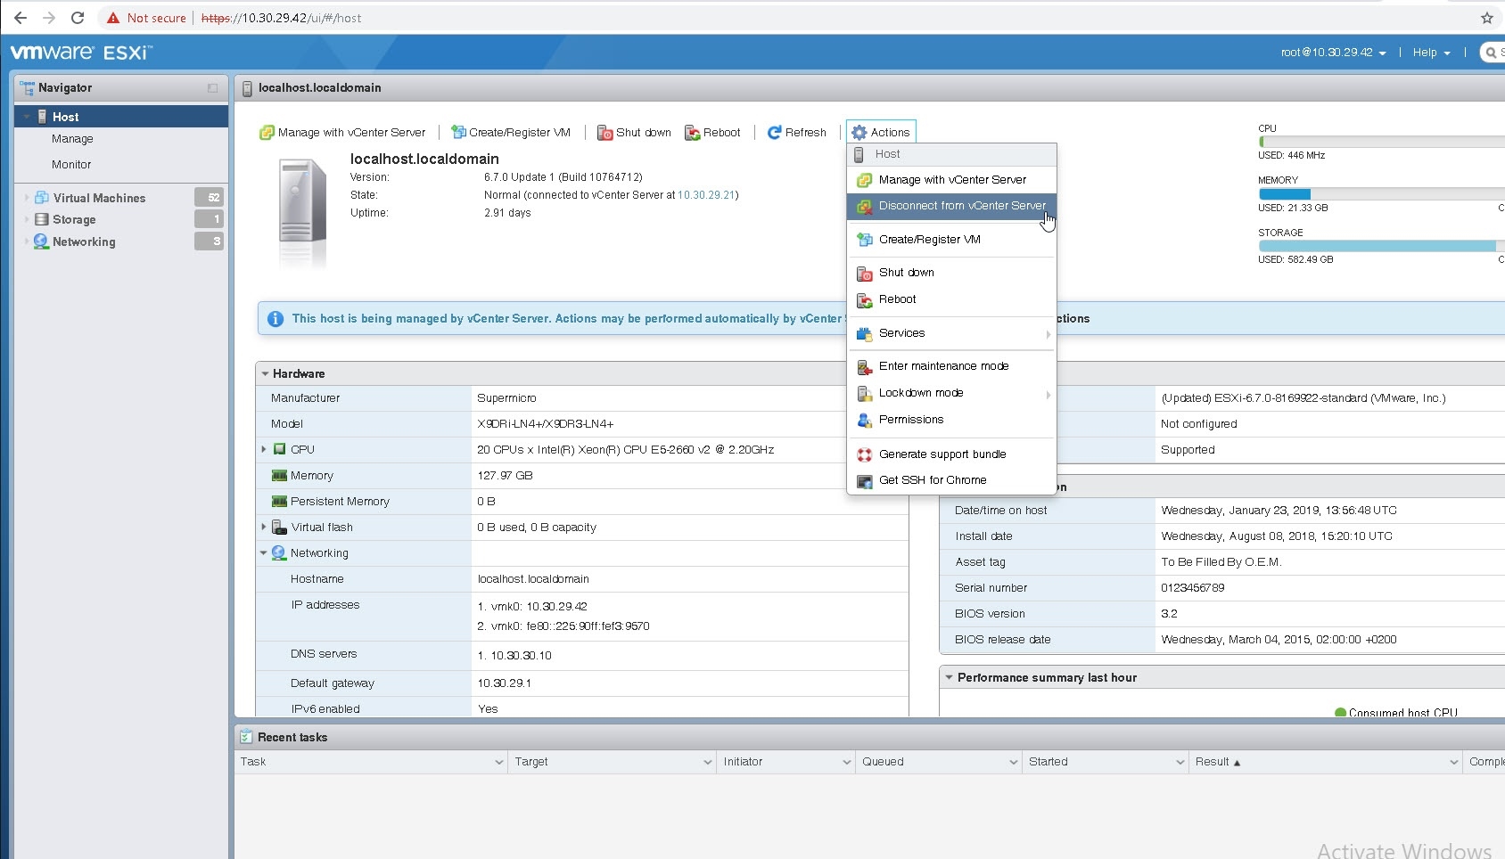Choose Disconnect from vCenter Server
The width and height of the screenshot is (1505, 859).
click(x=961, y=206)
